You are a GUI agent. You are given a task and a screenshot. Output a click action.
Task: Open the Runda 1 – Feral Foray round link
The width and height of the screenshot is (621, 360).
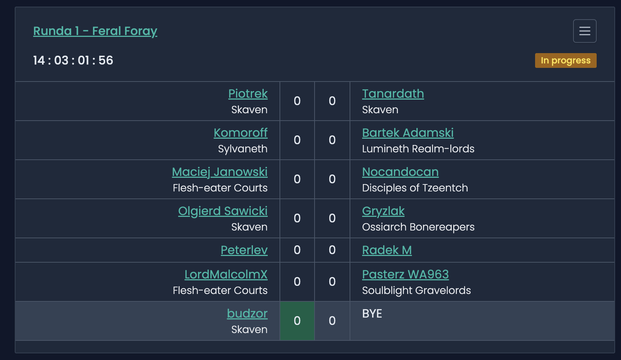click(95, 31)
